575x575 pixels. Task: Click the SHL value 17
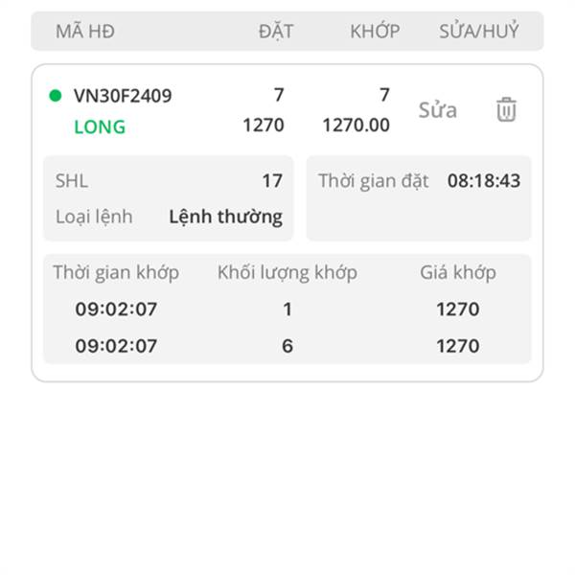(x=272, y=181)
